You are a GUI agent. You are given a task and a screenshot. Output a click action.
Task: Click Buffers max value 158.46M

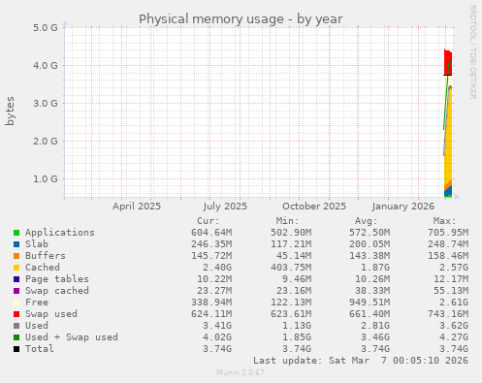[x=448, y=256]
